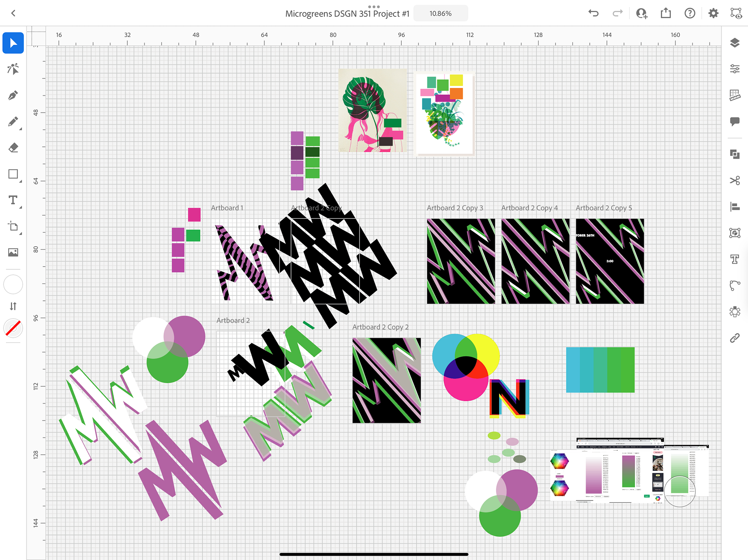Viewport: 748px width, 560px height.
Task: Pick the Eraser tool
Action: tap(13, 148)
